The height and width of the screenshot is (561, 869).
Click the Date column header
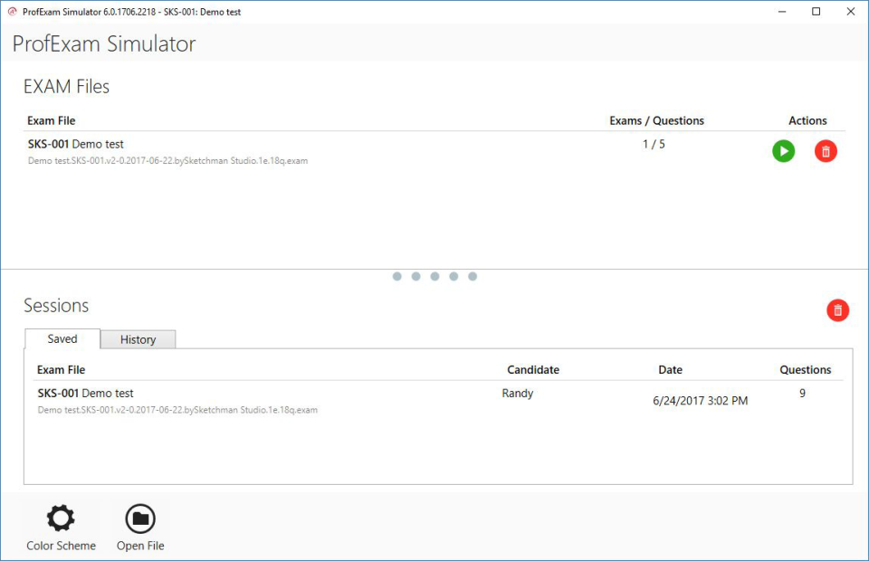670,369
